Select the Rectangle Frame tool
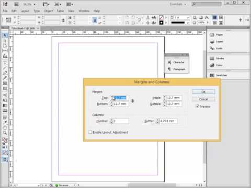The height and width of the screenshot is (188, 251). pos(5,84)
